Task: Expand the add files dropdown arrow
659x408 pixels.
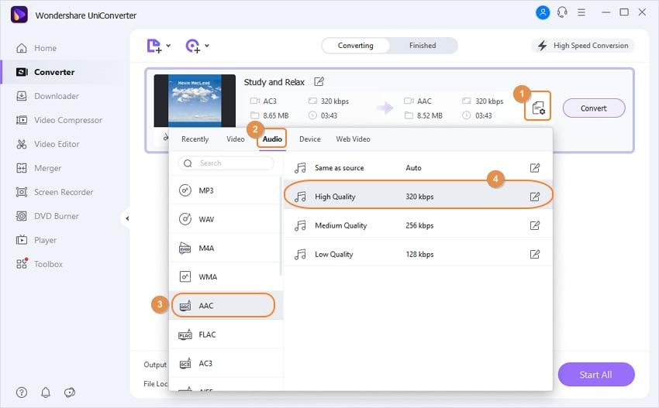Action: tap(168, 46)
